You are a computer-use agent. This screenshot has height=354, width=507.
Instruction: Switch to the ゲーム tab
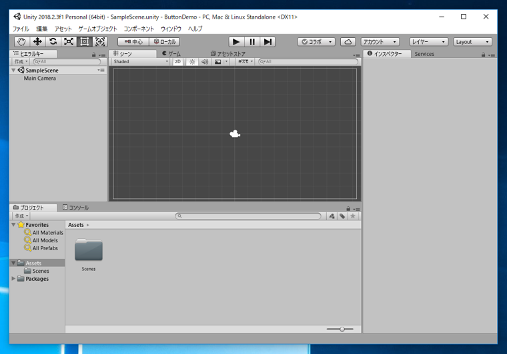tap(171, 54)
